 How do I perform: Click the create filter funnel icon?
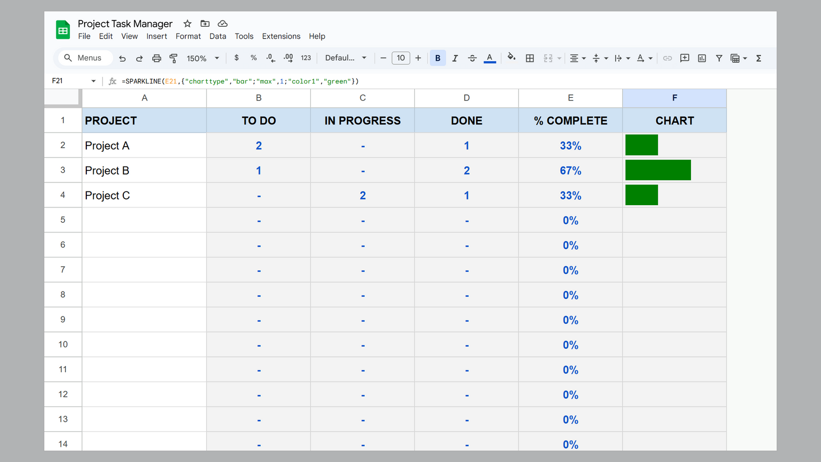[719, 59]
